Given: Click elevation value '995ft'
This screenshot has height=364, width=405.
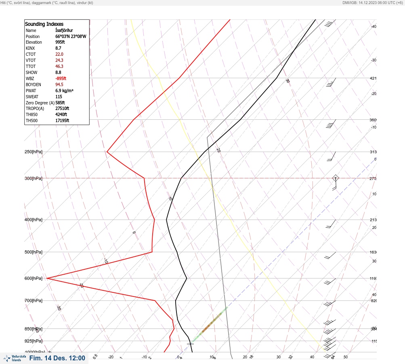Looking at the screenshot, I should coord(60,42).
